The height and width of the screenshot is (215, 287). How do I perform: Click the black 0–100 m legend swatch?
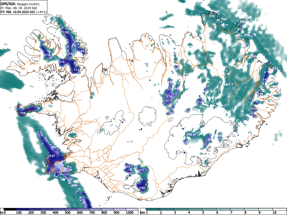[x=10, y=209]
